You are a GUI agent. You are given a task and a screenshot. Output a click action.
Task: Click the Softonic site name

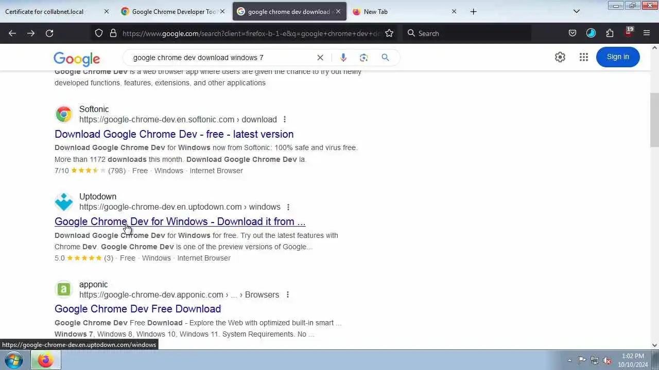(x=94, y=109)
